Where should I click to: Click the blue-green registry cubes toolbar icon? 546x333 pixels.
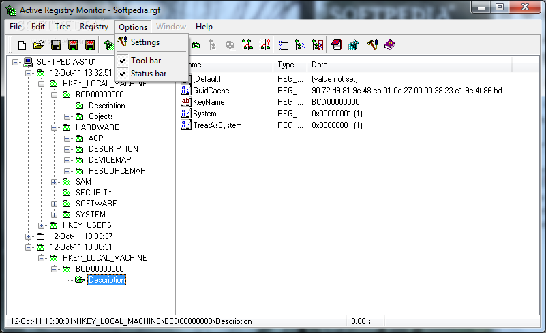pyautogui.click(x=354, y=45)
